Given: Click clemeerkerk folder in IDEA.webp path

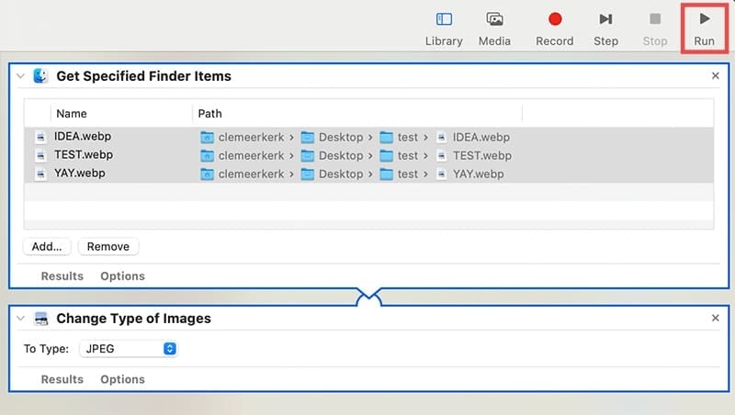Looking at the screenshot, I should [242, 137].
